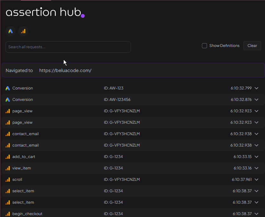
Task: Click Analytics icon beside begin_checkout event
Action: coord(8,214)
